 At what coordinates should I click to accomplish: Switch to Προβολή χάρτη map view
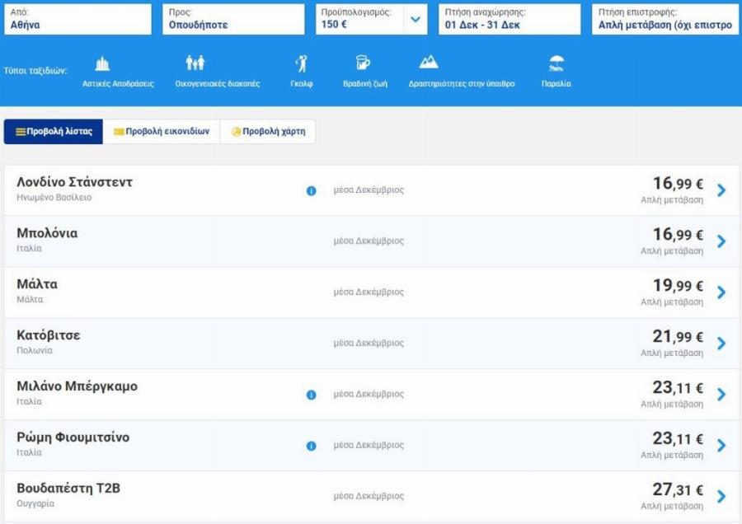(267, 132)
